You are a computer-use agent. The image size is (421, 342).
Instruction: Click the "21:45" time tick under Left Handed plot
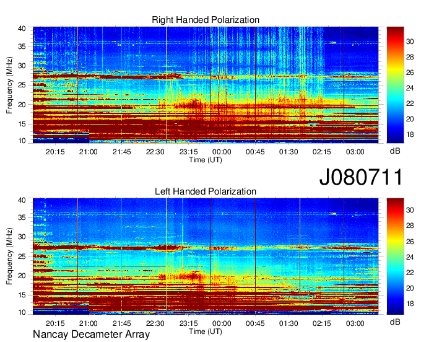click(121, 323)
